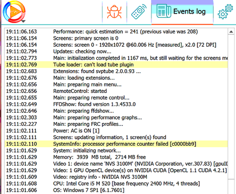Switch to the remote control tab

[x=139, y=12]
